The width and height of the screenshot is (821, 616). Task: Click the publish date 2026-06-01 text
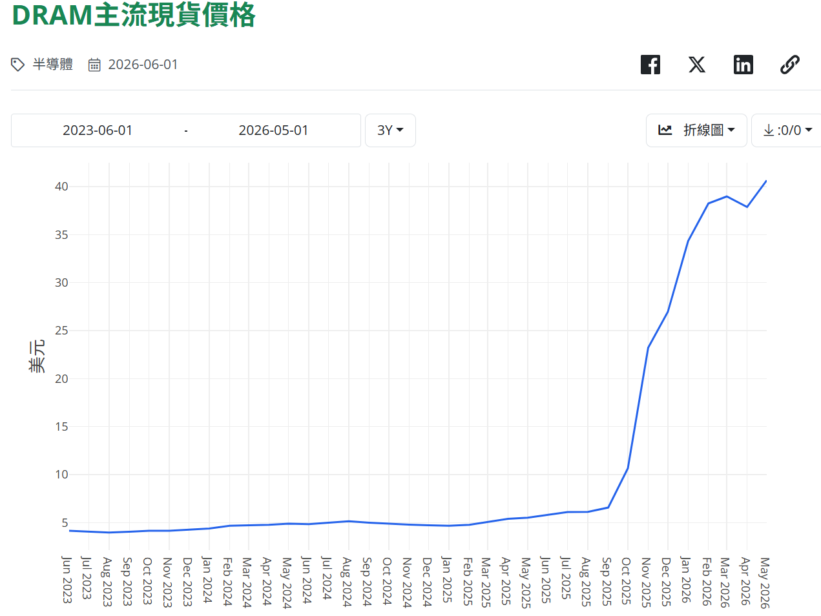tap(143, 65)
